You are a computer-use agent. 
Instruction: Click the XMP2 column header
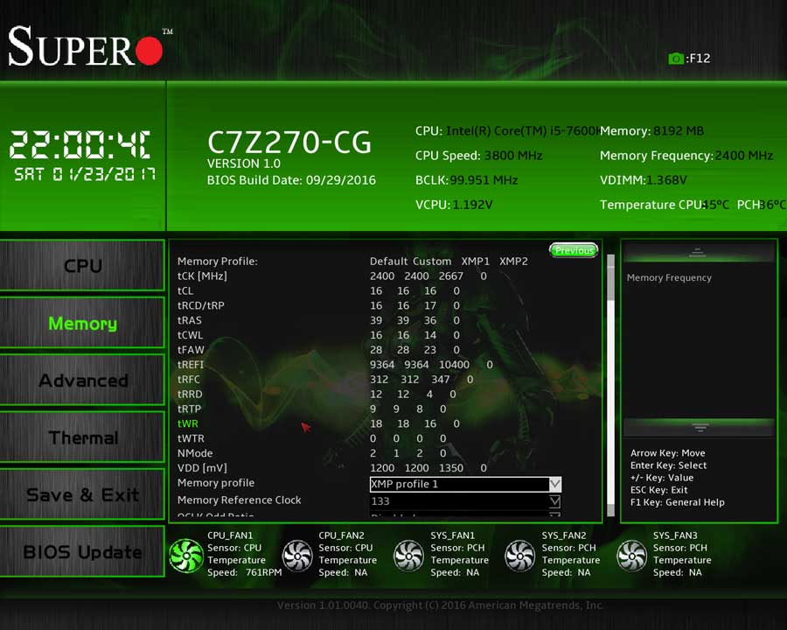pyautogui.click(x=513, y=262)
